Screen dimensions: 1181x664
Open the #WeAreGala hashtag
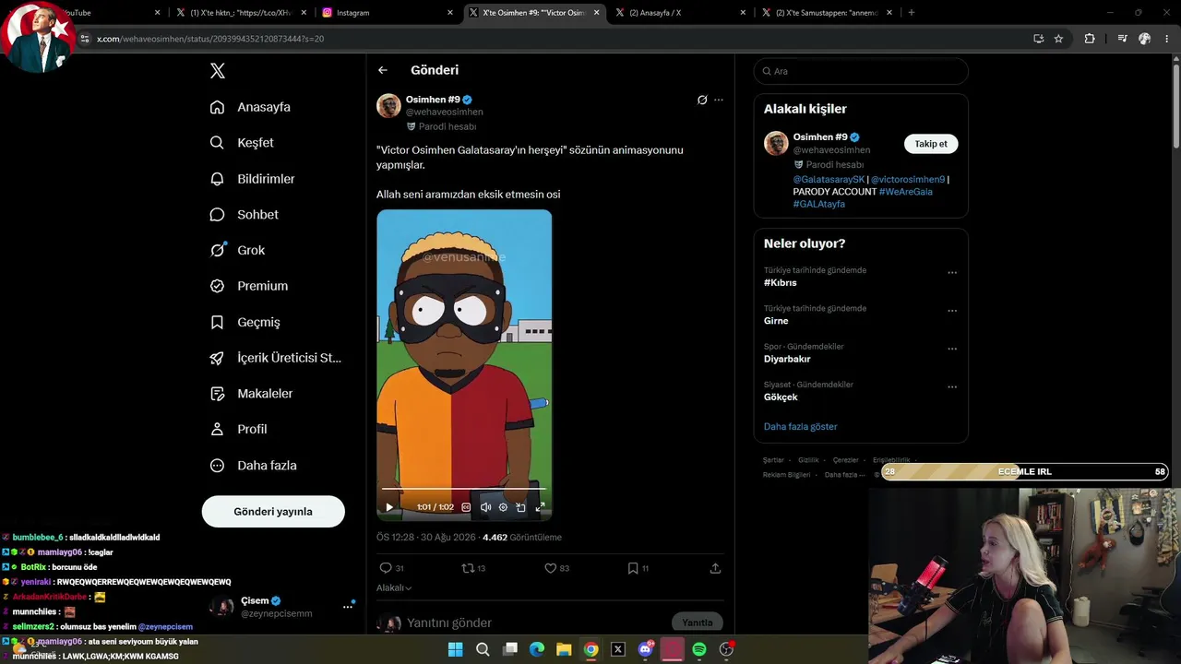click(905, 192)
